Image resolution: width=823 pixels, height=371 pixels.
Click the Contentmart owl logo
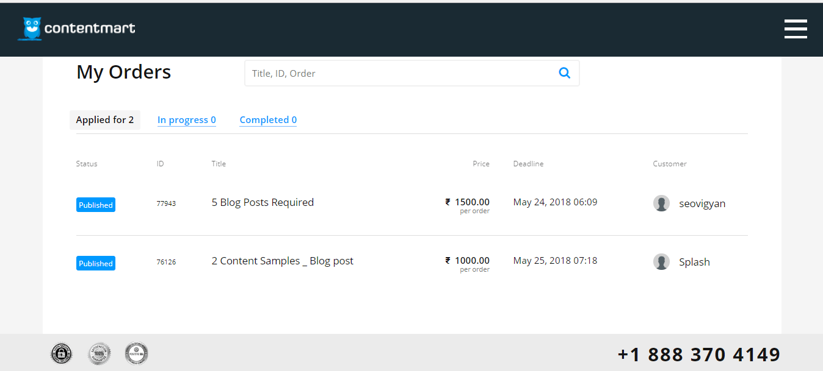pyautogui.click(x=30, y=29)
